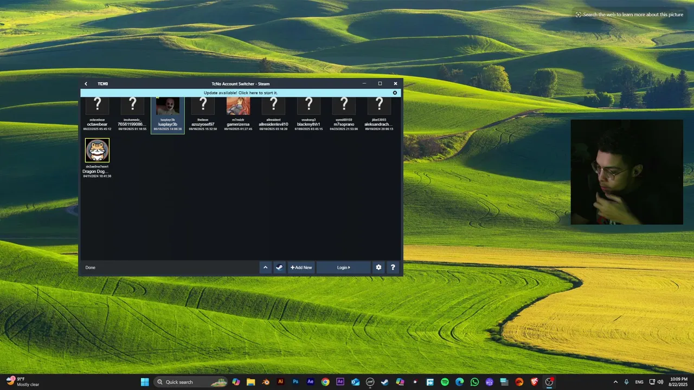Select the gamerizersa account avatar

pyautogui.click(x=238, y=106)
